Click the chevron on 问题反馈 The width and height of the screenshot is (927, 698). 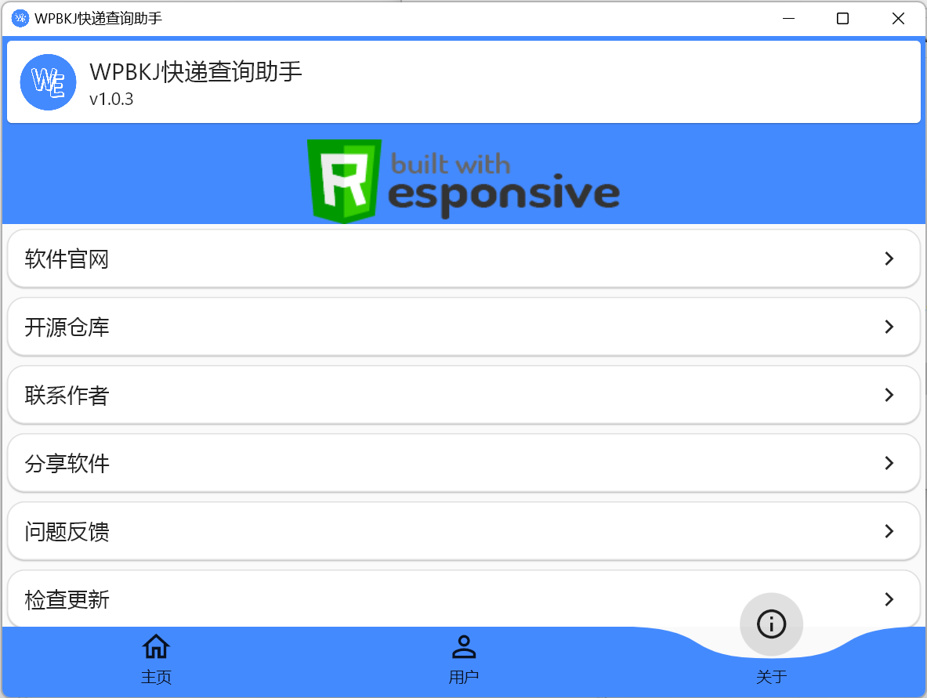pos(889,530)
